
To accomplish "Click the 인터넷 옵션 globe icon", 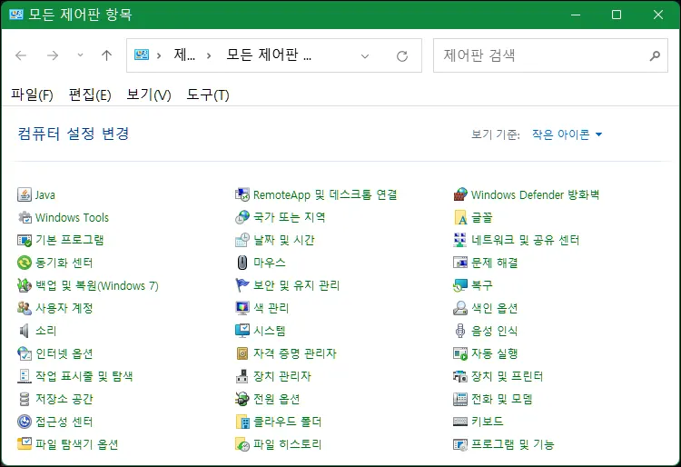I will point(25,353).
